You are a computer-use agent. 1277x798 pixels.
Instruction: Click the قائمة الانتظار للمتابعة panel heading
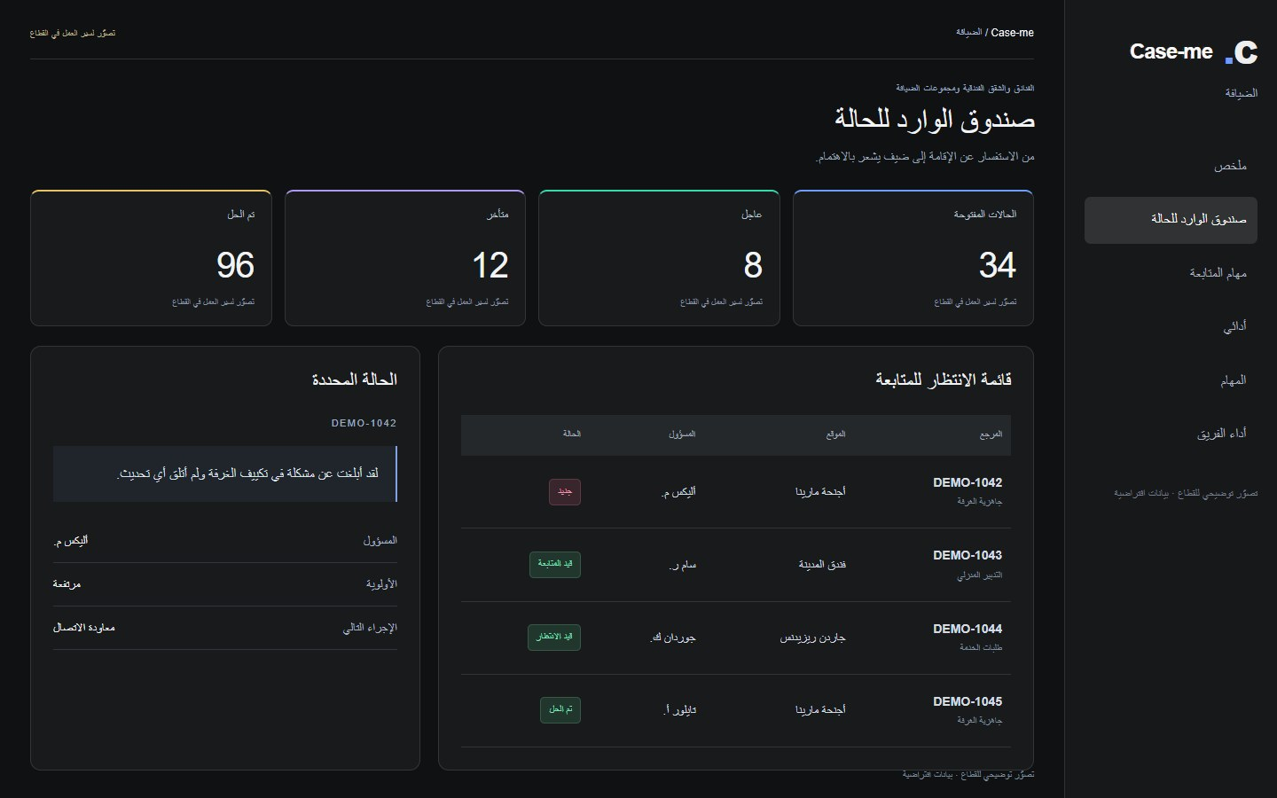(x=944, y=380)
